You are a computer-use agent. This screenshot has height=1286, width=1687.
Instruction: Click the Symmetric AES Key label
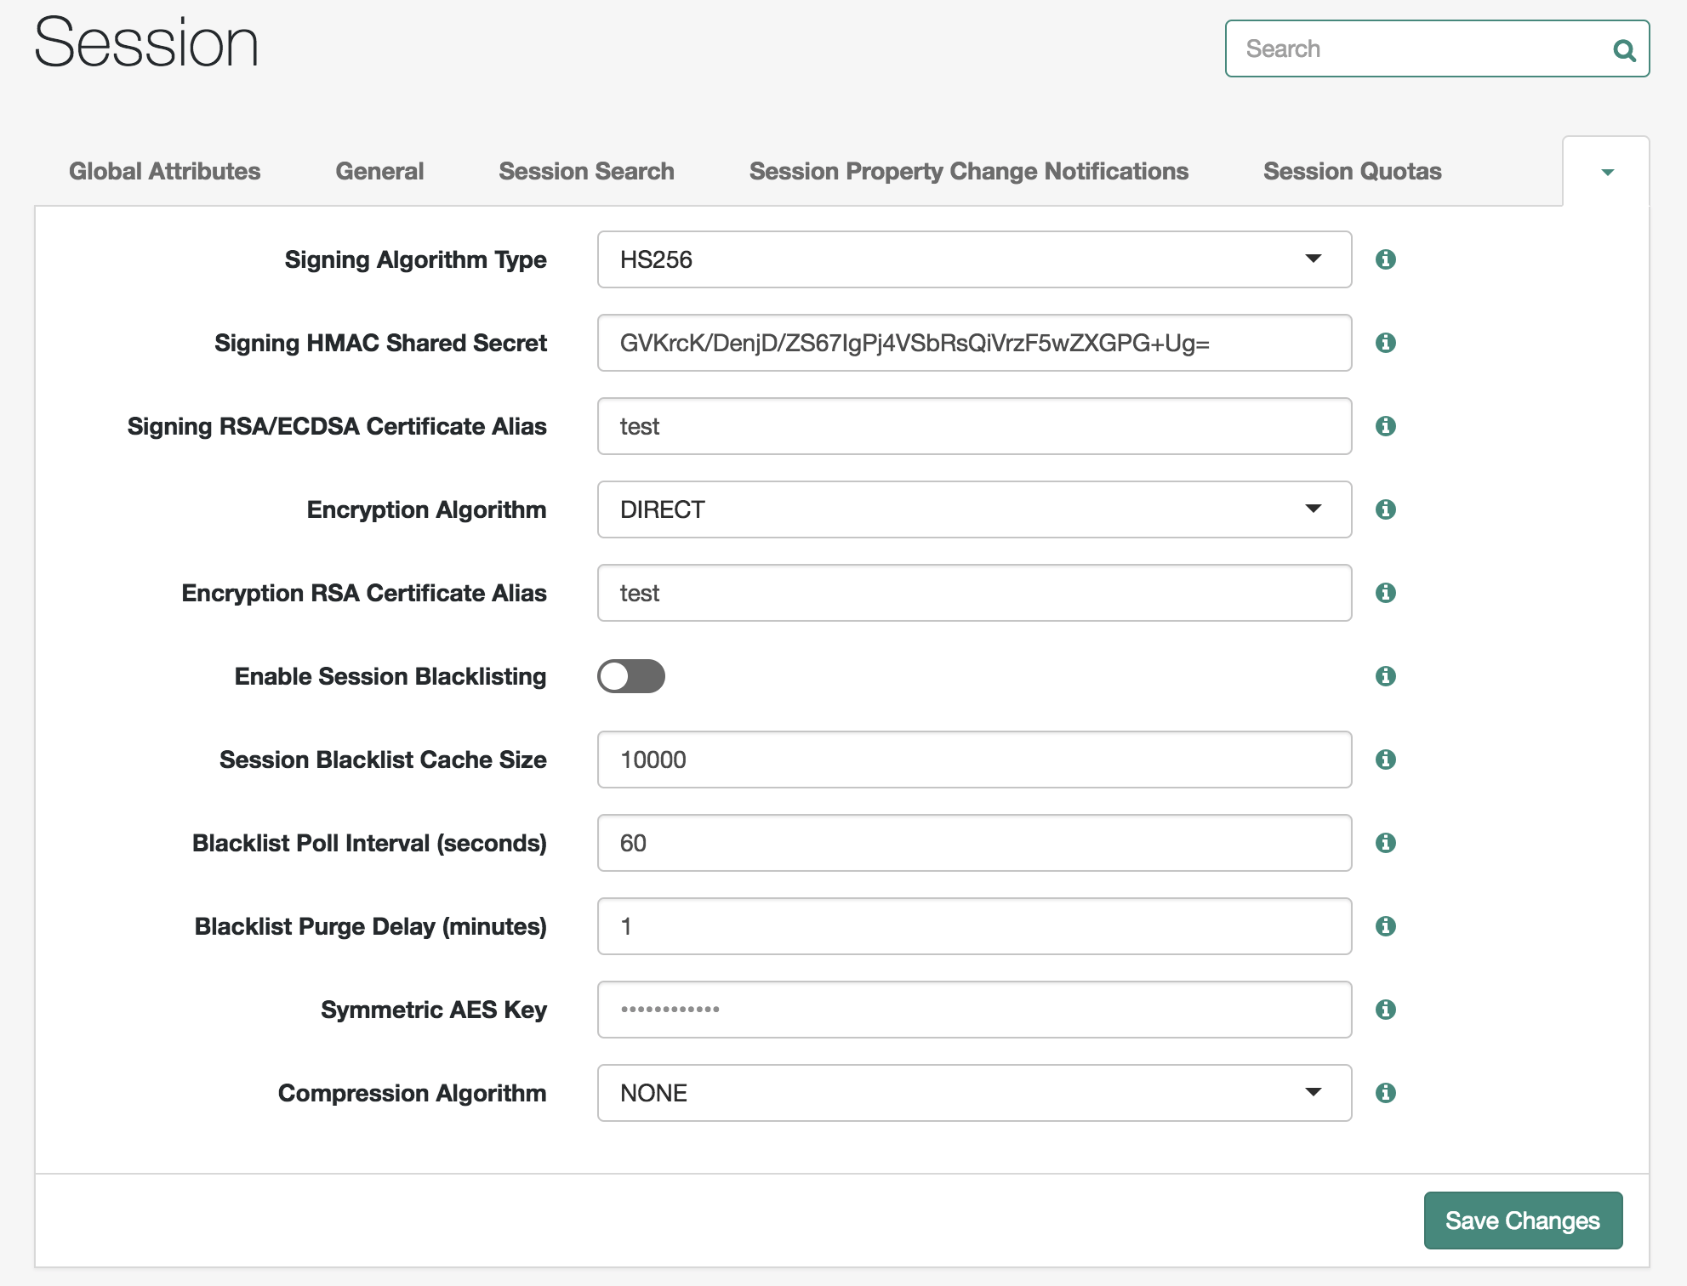click(x=434, y=1010)
